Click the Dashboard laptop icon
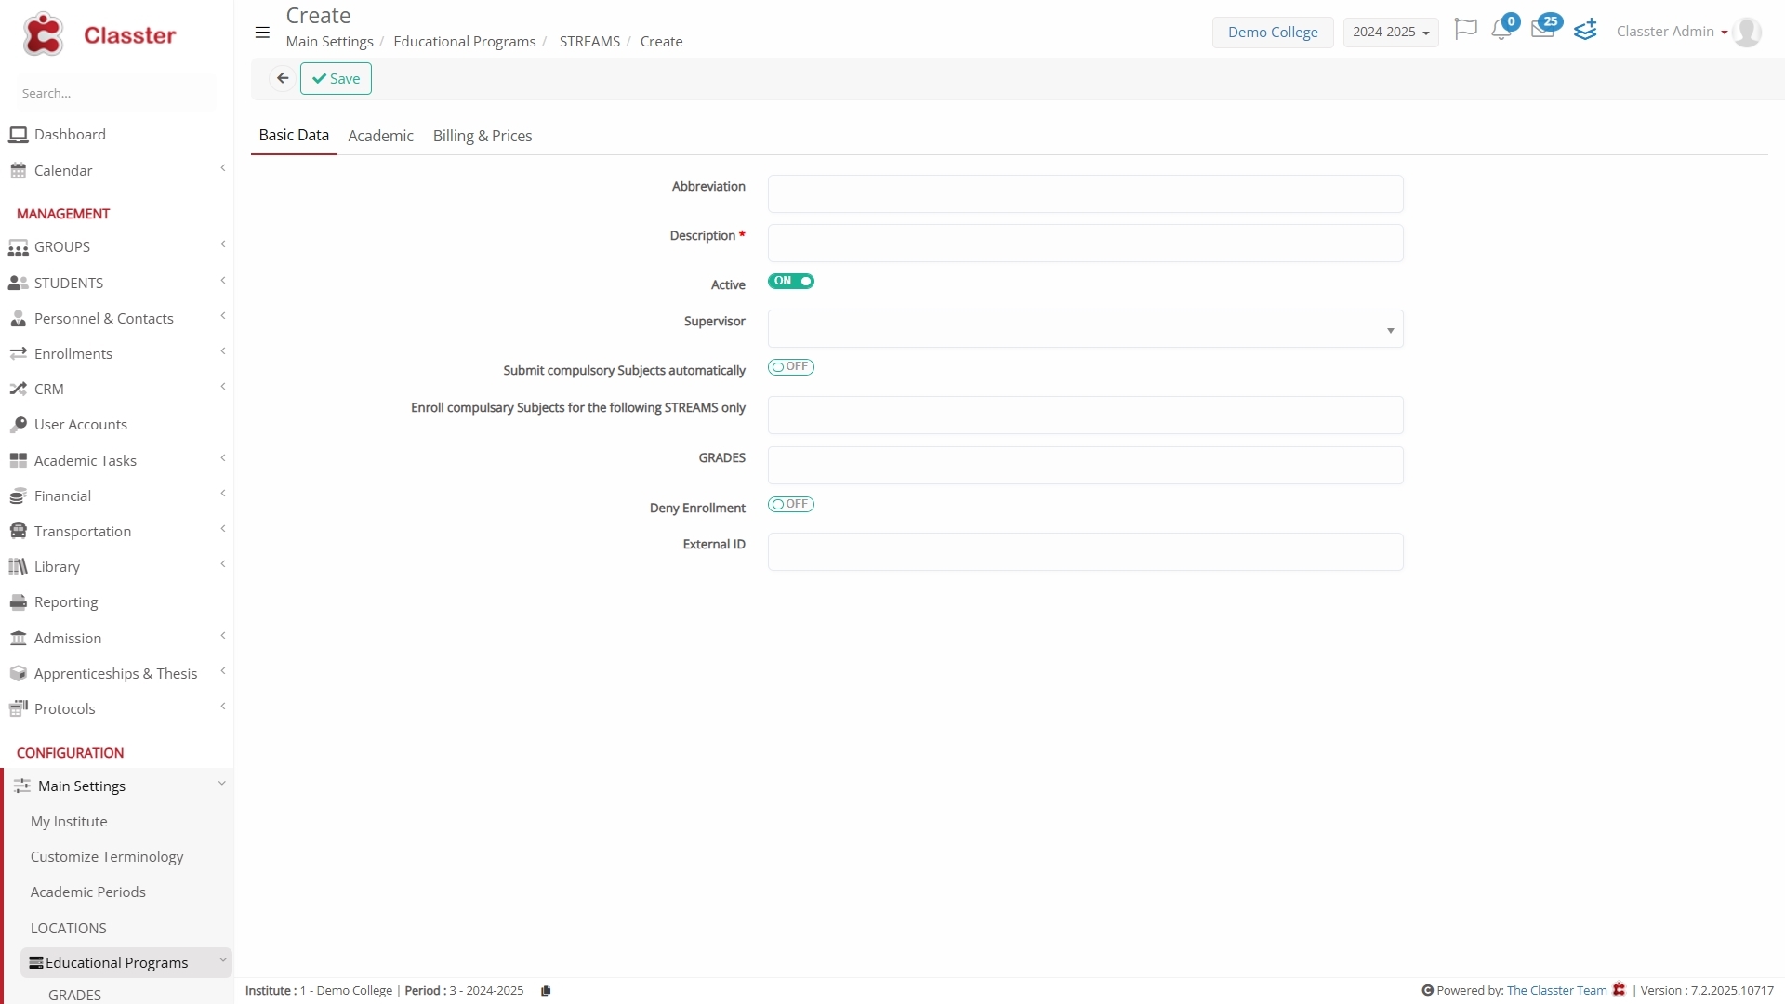 pos(18,135)
